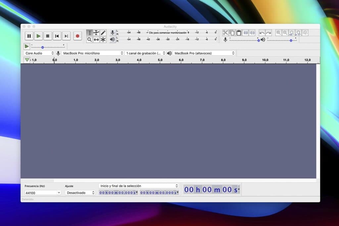Select the Draw pencil tool
This screenshot has width=339, height=226.
103,33
